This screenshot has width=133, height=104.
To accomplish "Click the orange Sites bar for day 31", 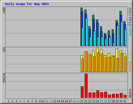I will (x=125, y=64).
